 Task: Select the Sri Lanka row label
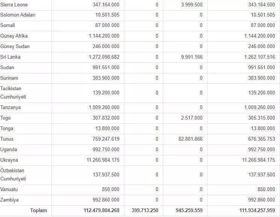(11, 57)
